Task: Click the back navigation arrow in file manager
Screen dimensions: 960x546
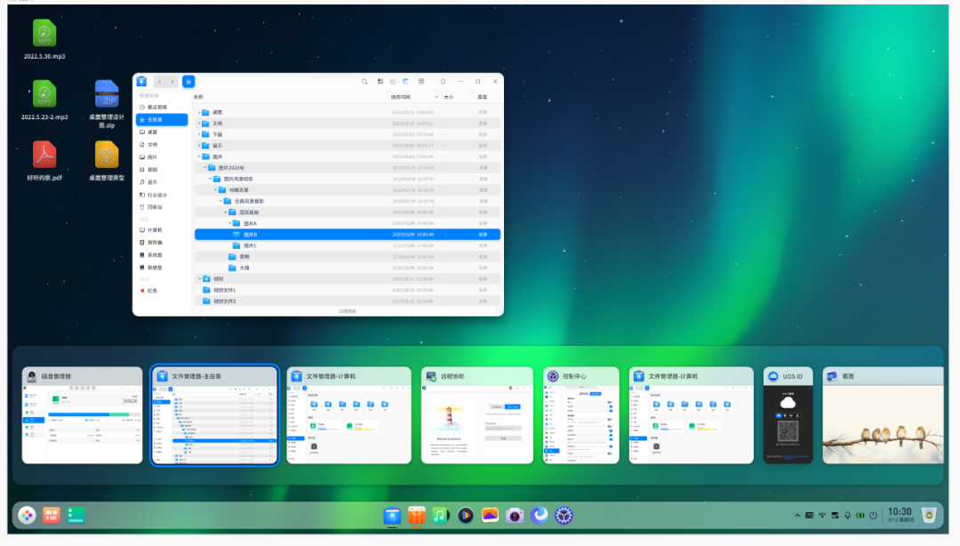Action: (x=159, y=80)
